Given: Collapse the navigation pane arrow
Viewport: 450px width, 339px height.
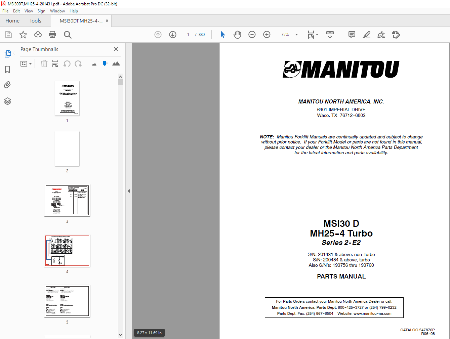Looking at the screenshot, I should (x=128, y=191).
